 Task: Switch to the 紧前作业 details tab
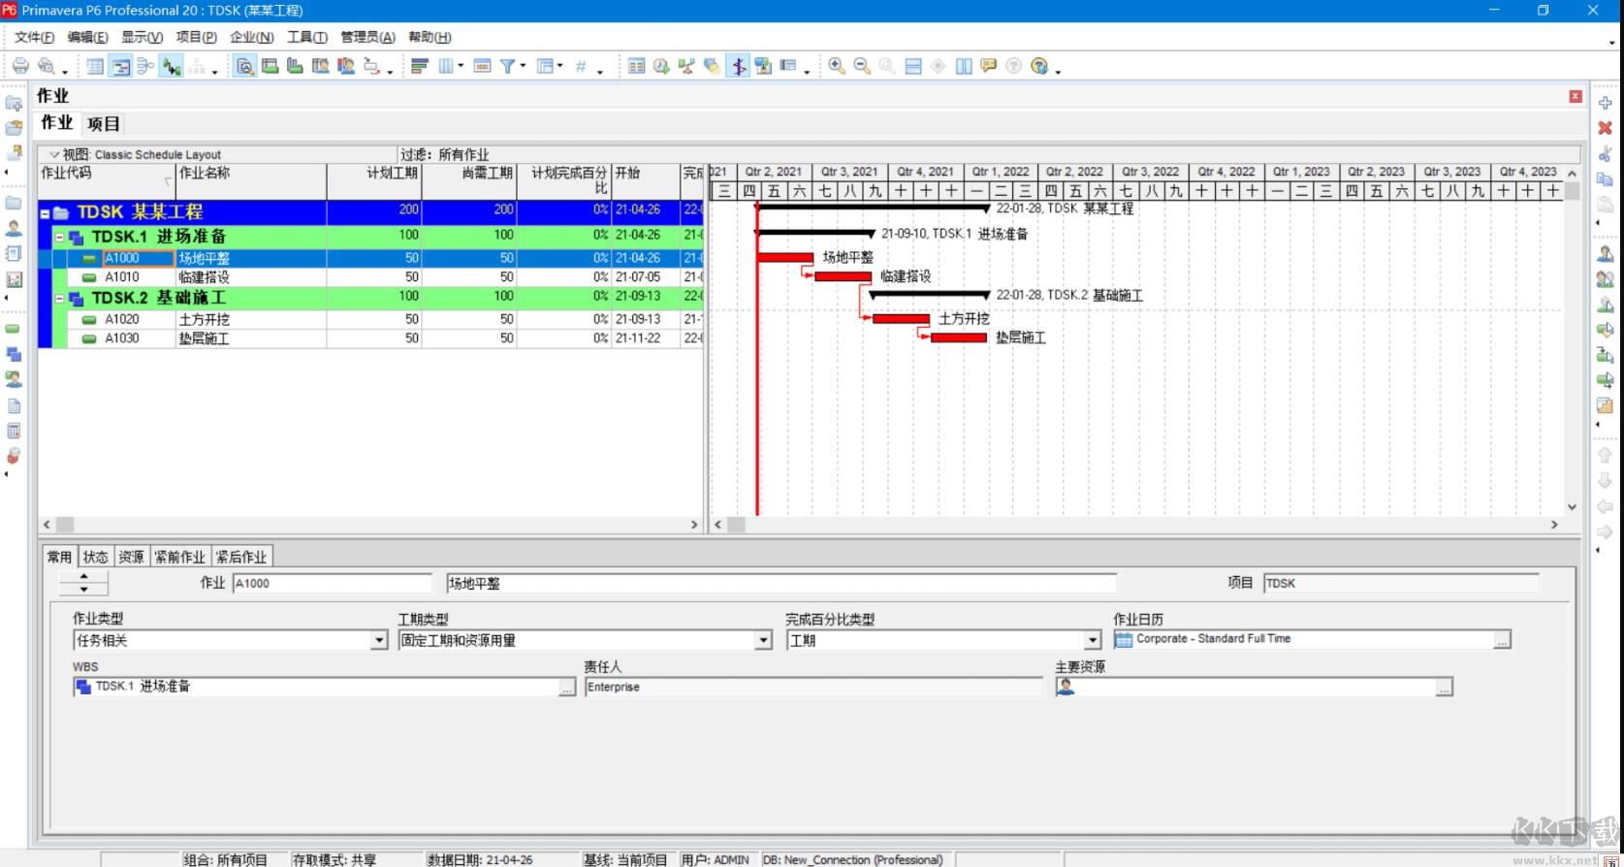pos(180,557)
